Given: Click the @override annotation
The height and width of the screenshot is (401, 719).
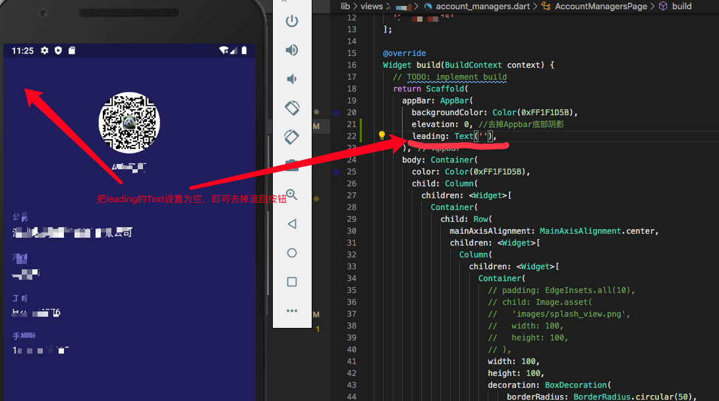Looking at the screenshot, I should [405, 53].
